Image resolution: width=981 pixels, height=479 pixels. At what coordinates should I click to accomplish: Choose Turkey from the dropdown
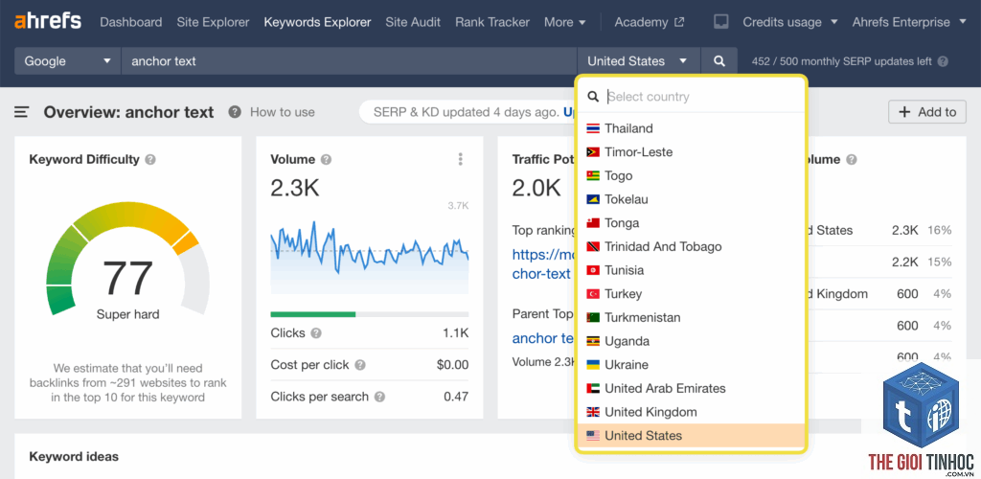click(x=692, y=294)
